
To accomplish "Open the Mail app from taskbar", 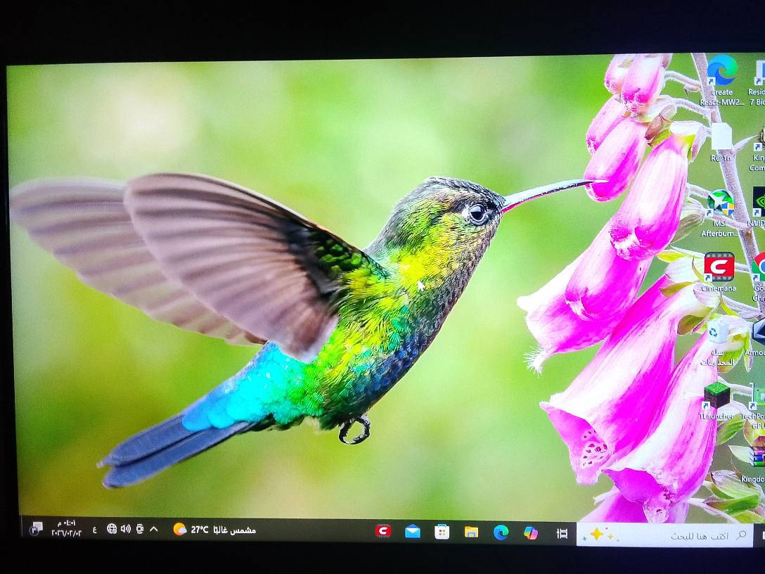I will click(x=413, y=532).
